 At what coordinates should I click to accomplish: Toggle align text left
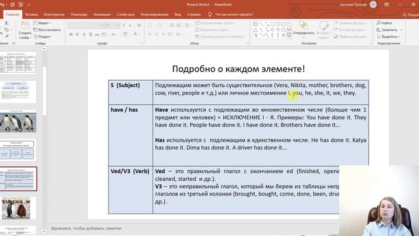tap(150, 34)
